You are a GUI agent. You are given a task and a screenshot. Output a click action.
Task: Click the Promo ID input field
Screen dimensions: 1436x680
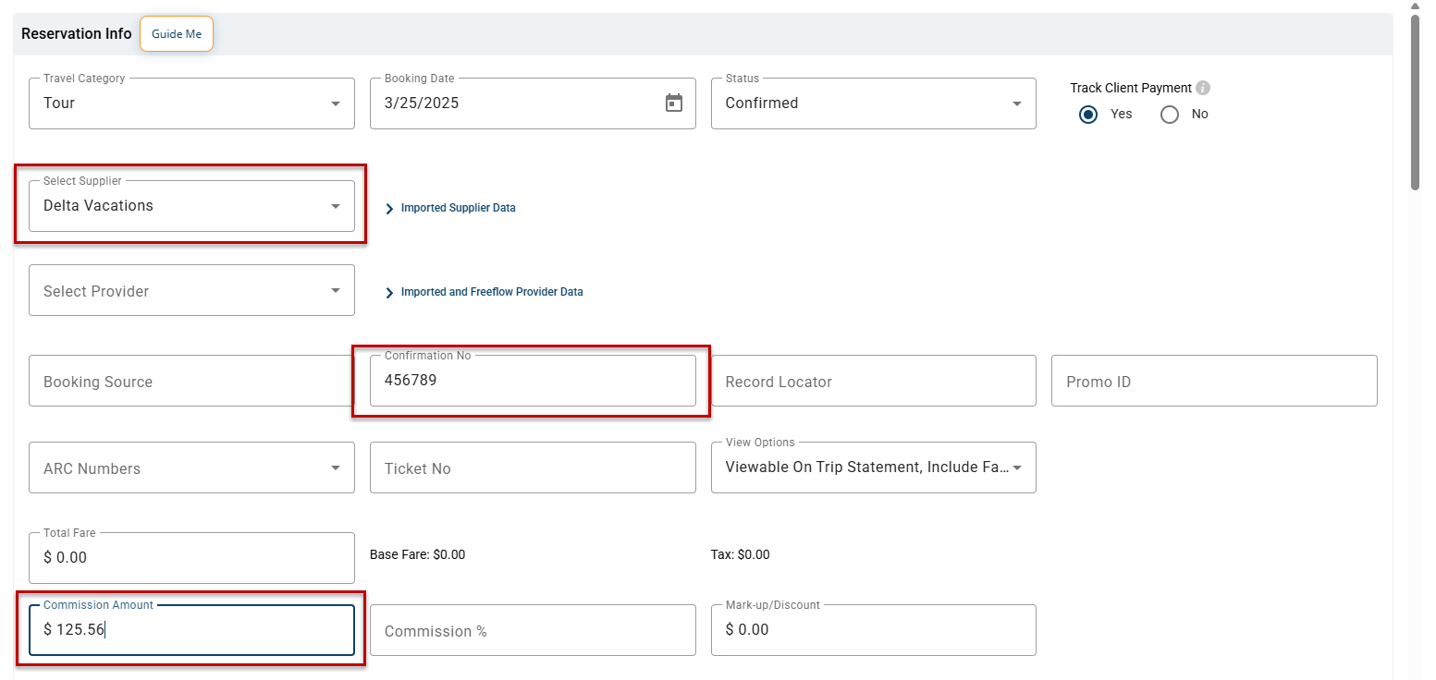1213,382
